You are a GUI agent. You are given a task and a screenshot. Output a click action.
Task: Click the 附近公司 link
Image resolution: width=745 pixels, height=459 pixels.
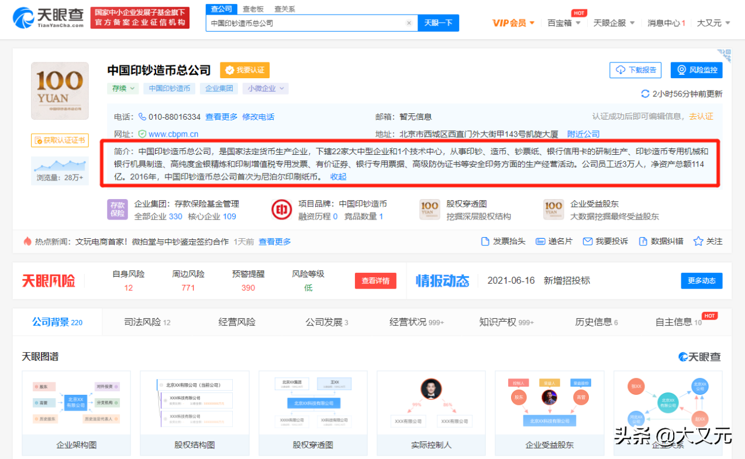584,134
